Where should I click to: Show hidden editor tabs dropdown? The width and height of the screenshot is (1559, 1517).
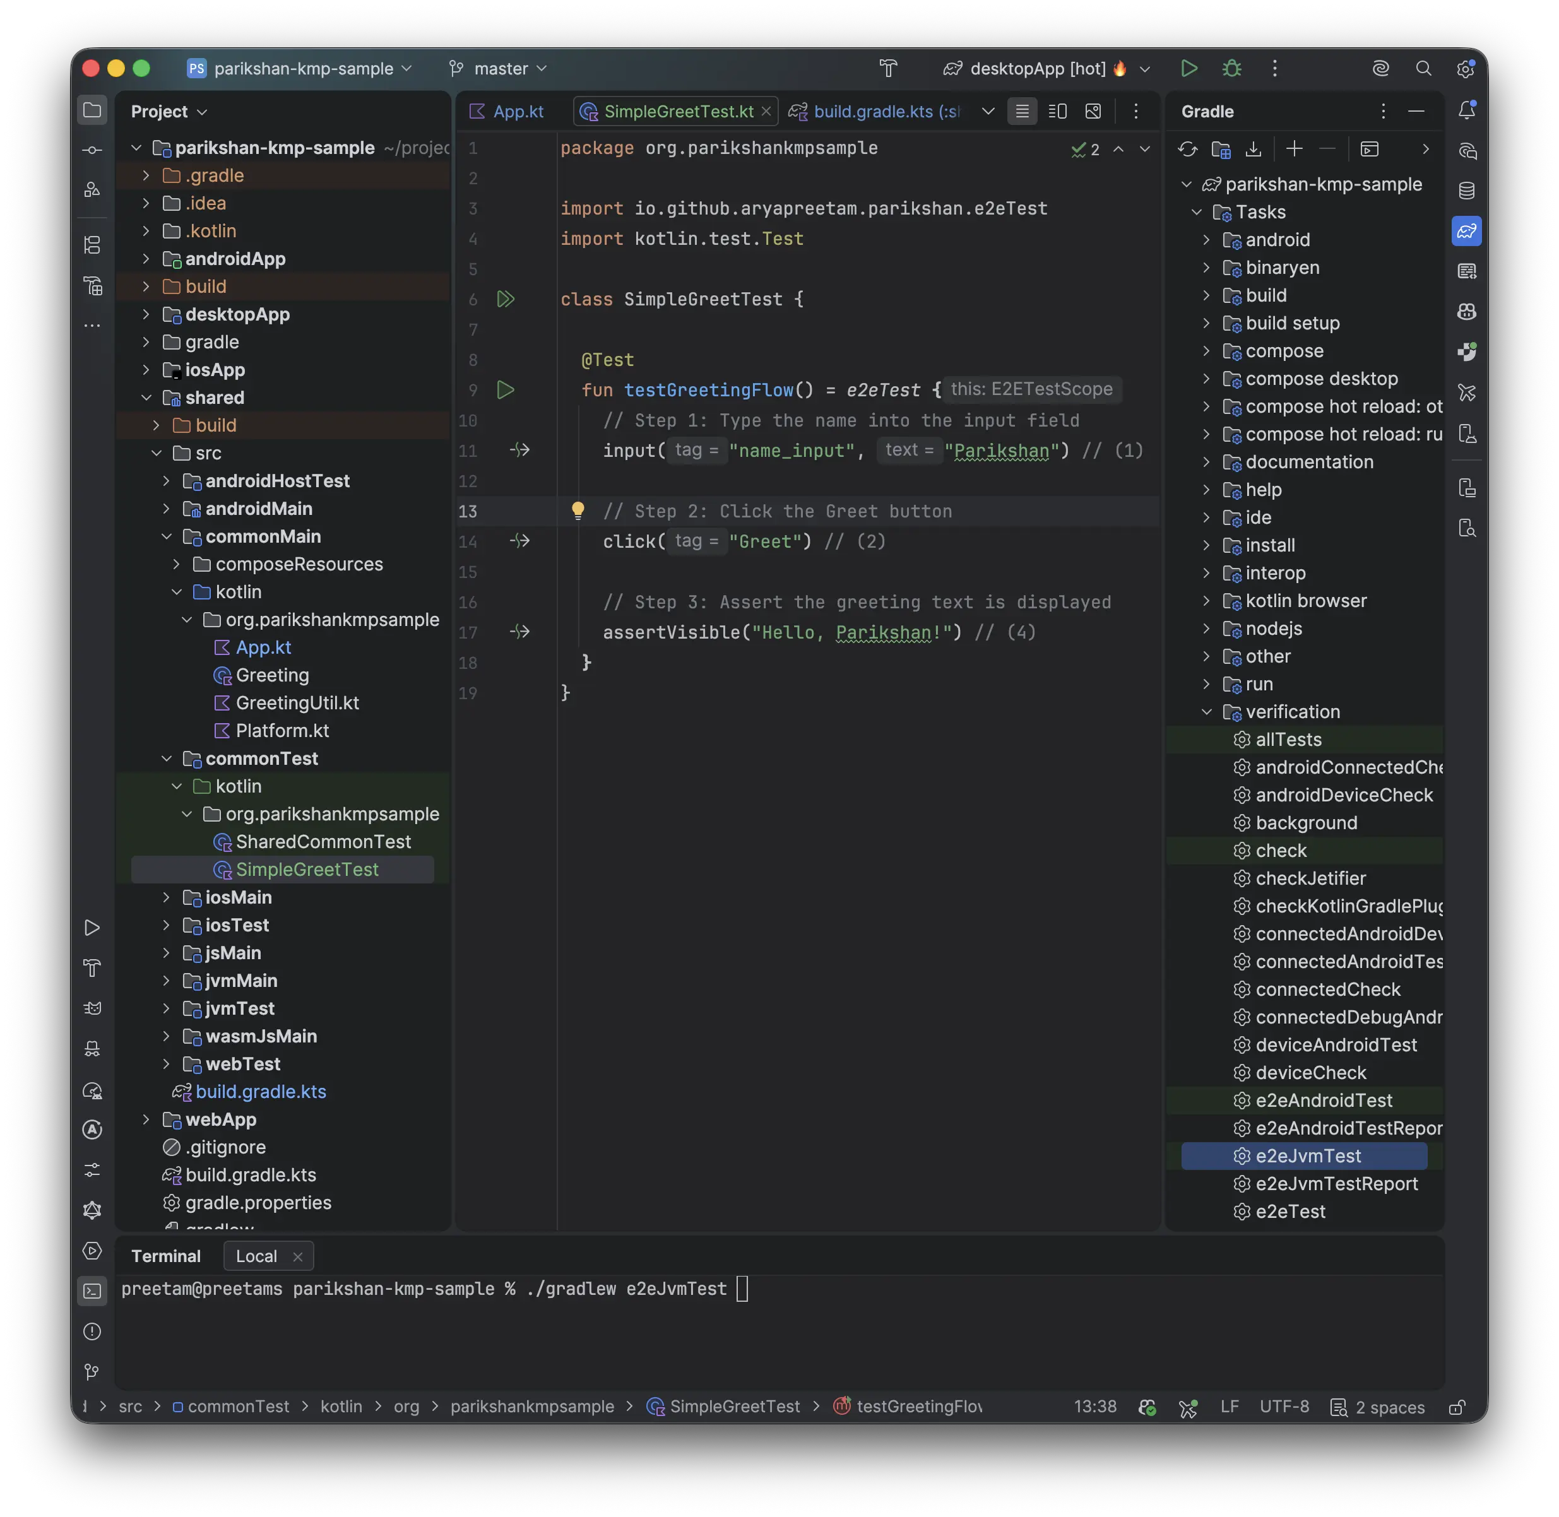click(x=988, y=112)
